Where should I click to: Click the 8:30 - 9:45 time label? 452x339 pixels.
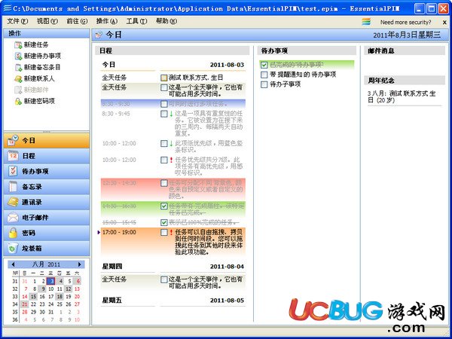pos(116,114)
